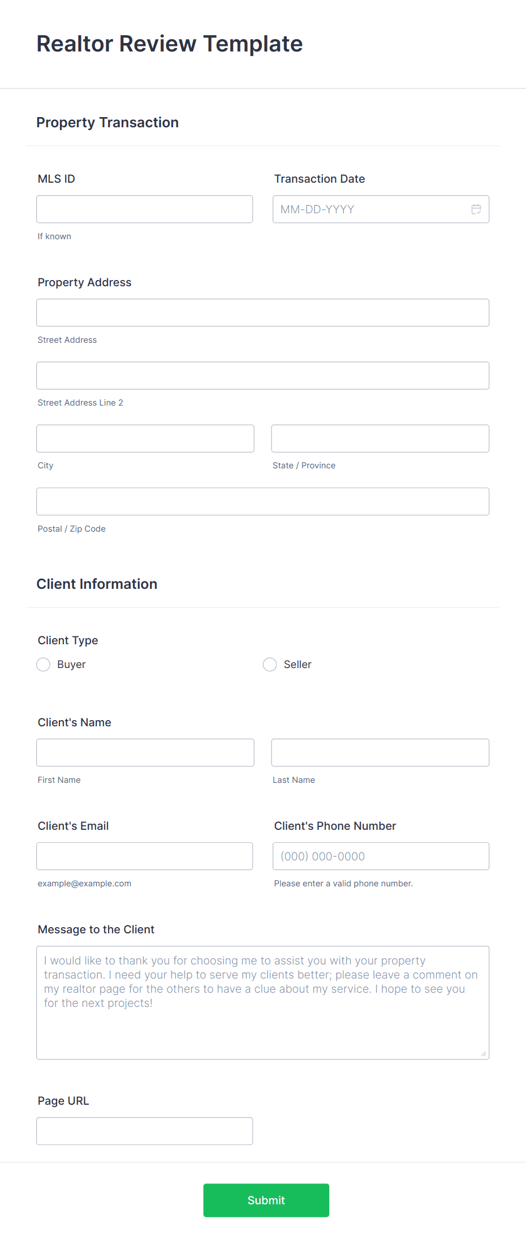Focus the Client's Email input
This screenshot has height=1245, width=526.
(144, 856)
